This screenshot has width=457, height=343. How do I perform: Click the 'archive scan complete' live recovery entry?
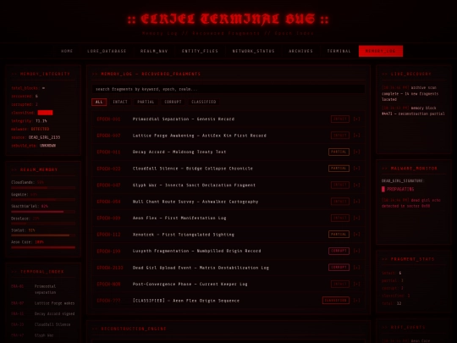[x=410, y=93]
